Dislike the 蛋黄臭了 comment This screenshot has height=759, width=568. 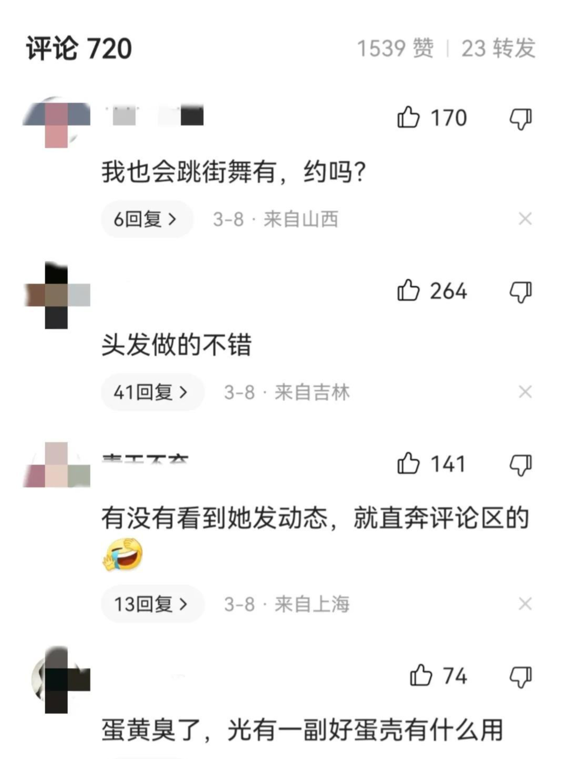[521, 677]
